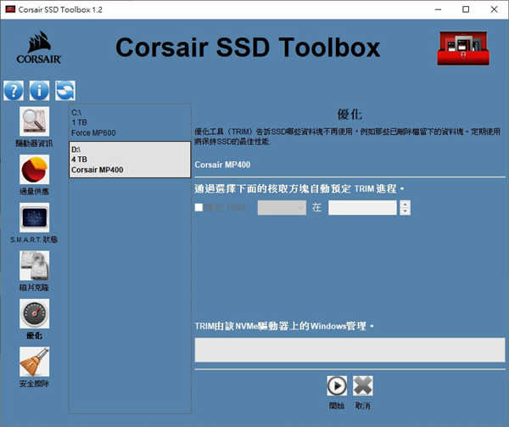Close the Corsair SSD Toolbox window
This screenshot has height=427, width=509.
point(494,9)
